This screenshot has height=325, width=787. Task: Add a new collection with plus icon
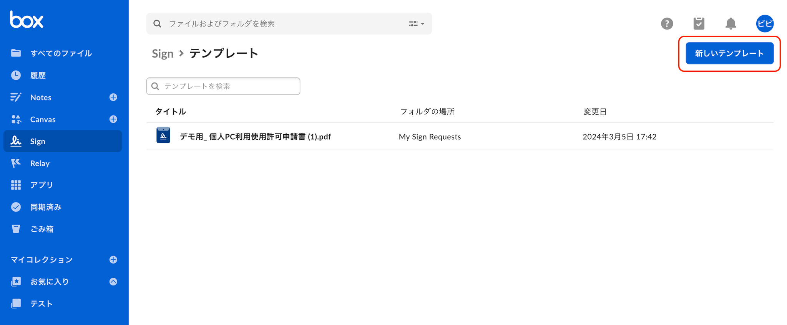(x=113, y=260)
